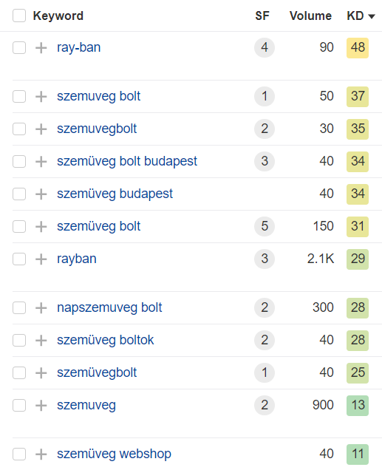Add szemüveg webshop via plus icon
Screen dimensions: 382x470
coord(41,454)
